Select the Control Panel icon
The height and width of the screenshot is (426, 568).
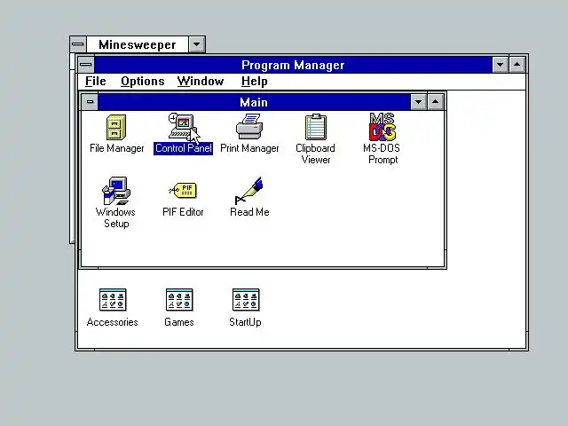click(x=182, y=127)
